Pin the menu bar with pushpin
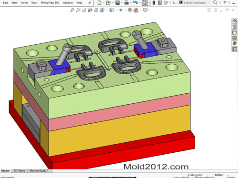Image resolution: width=238 pixels, height=178 pixels. (89, 3)
